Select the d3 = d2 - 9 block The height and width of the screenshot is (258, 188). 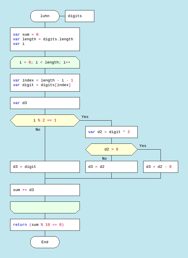click(161, 167)
